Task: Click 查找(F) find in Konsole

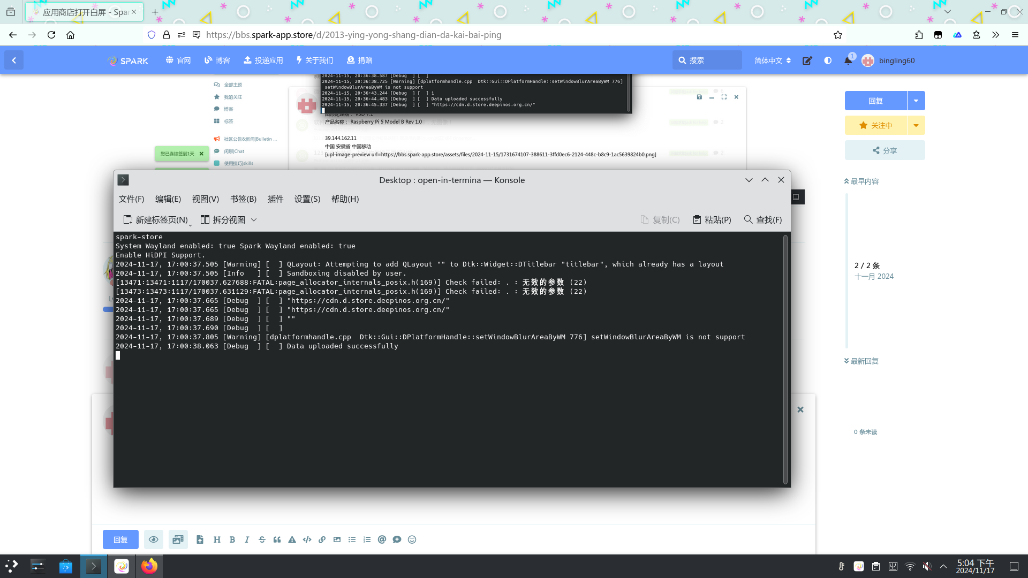Action: 763,220
